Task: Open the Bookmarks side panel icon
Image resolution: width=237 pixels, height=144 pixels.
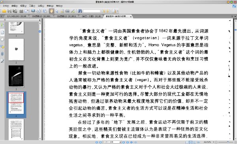Action: 2,25
